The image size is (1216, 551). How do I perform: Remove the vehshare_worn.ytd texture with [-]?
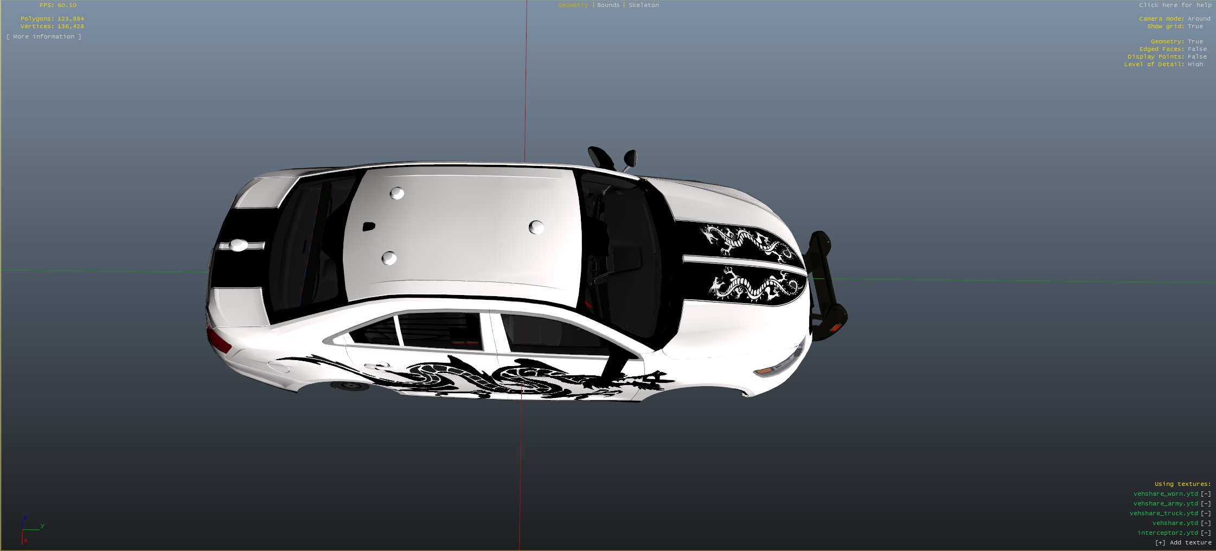pyautogui.click(x=1205, y=494)
